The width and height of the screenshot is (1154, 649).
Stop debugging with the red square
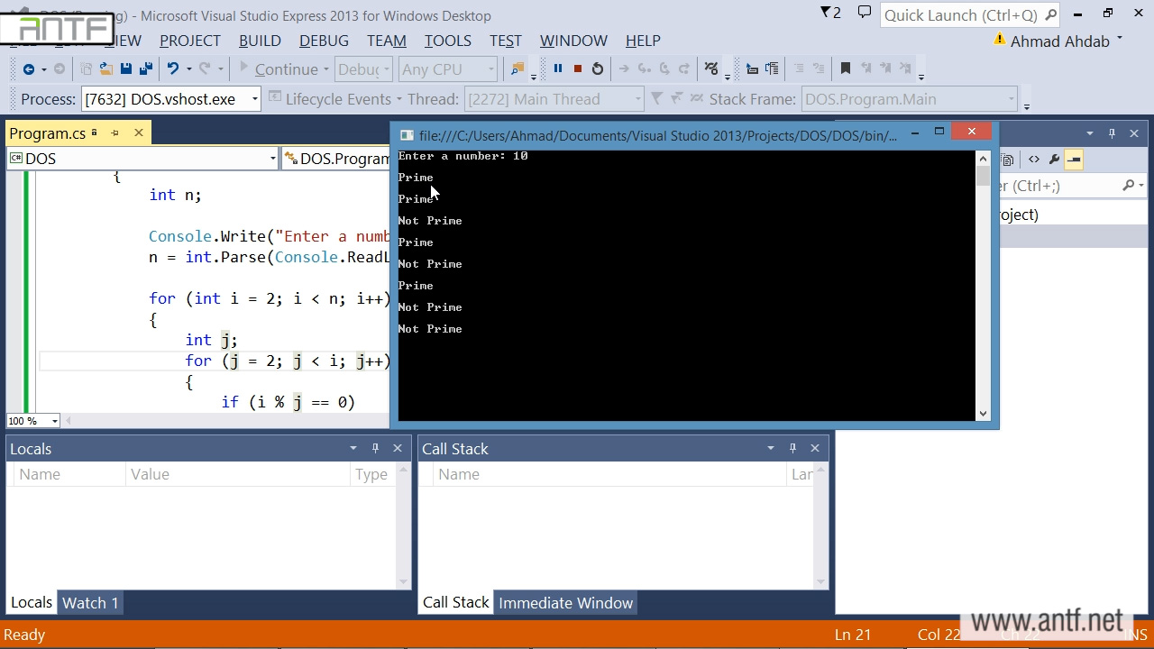tap(578, 69)
